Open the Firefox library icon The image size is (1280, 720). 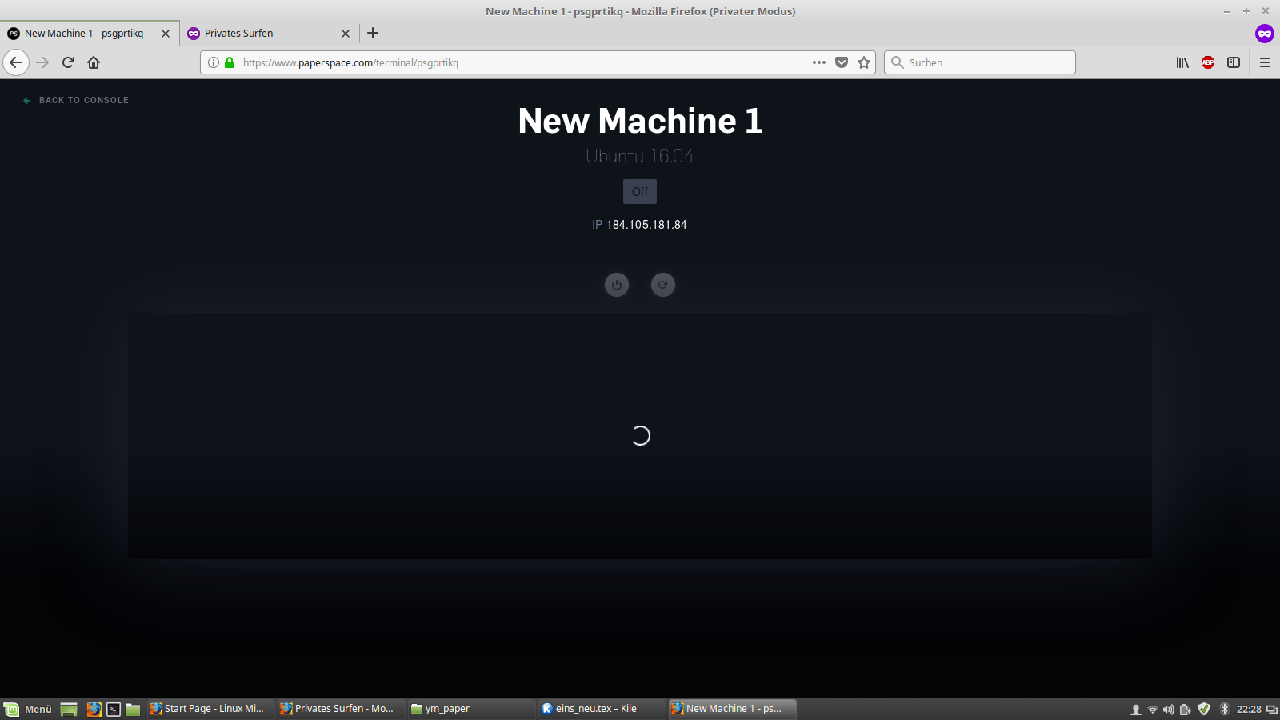point(1182,62)
